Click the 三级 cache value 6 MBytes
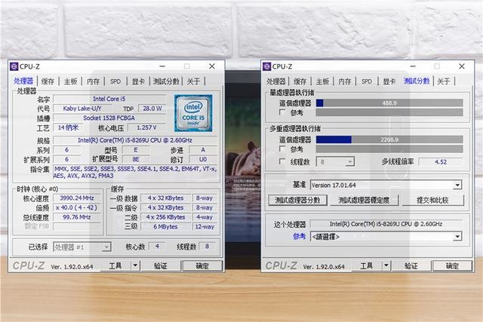The height and width of the screenshot is (322, 483). [166, 226]
